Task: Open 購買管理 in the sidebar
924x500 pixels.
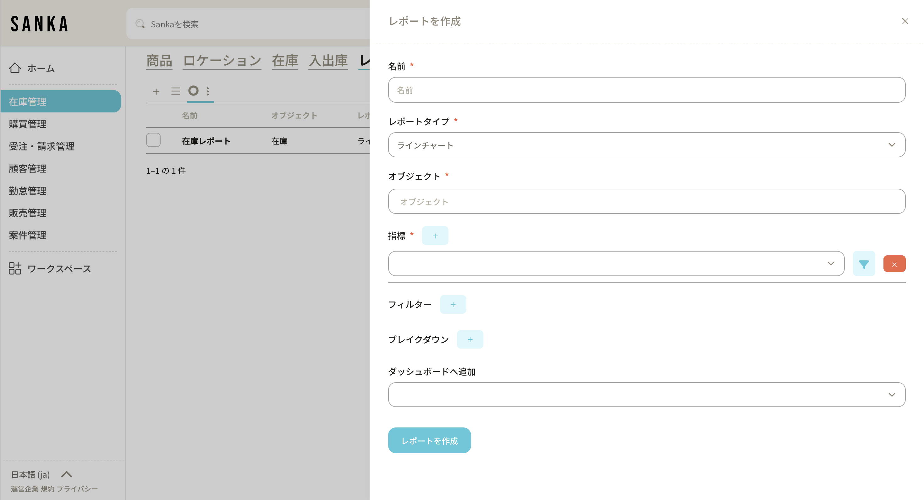Action: tap(28, 124)
